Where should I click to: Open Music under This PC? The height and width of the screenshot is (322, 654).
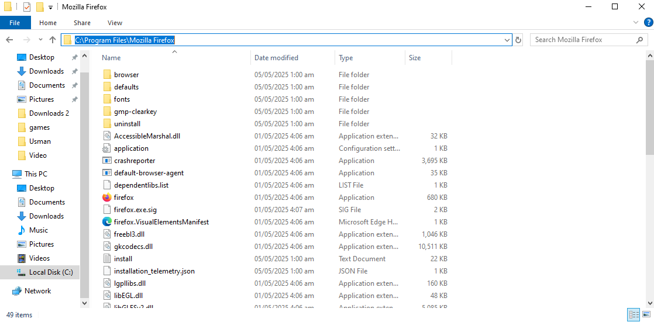[x=39, y=230]
